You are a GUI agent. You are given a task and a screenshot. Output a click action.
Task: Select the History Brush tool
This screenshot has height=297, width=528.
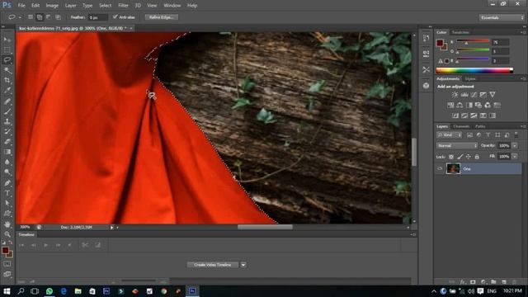pos(7,131)
